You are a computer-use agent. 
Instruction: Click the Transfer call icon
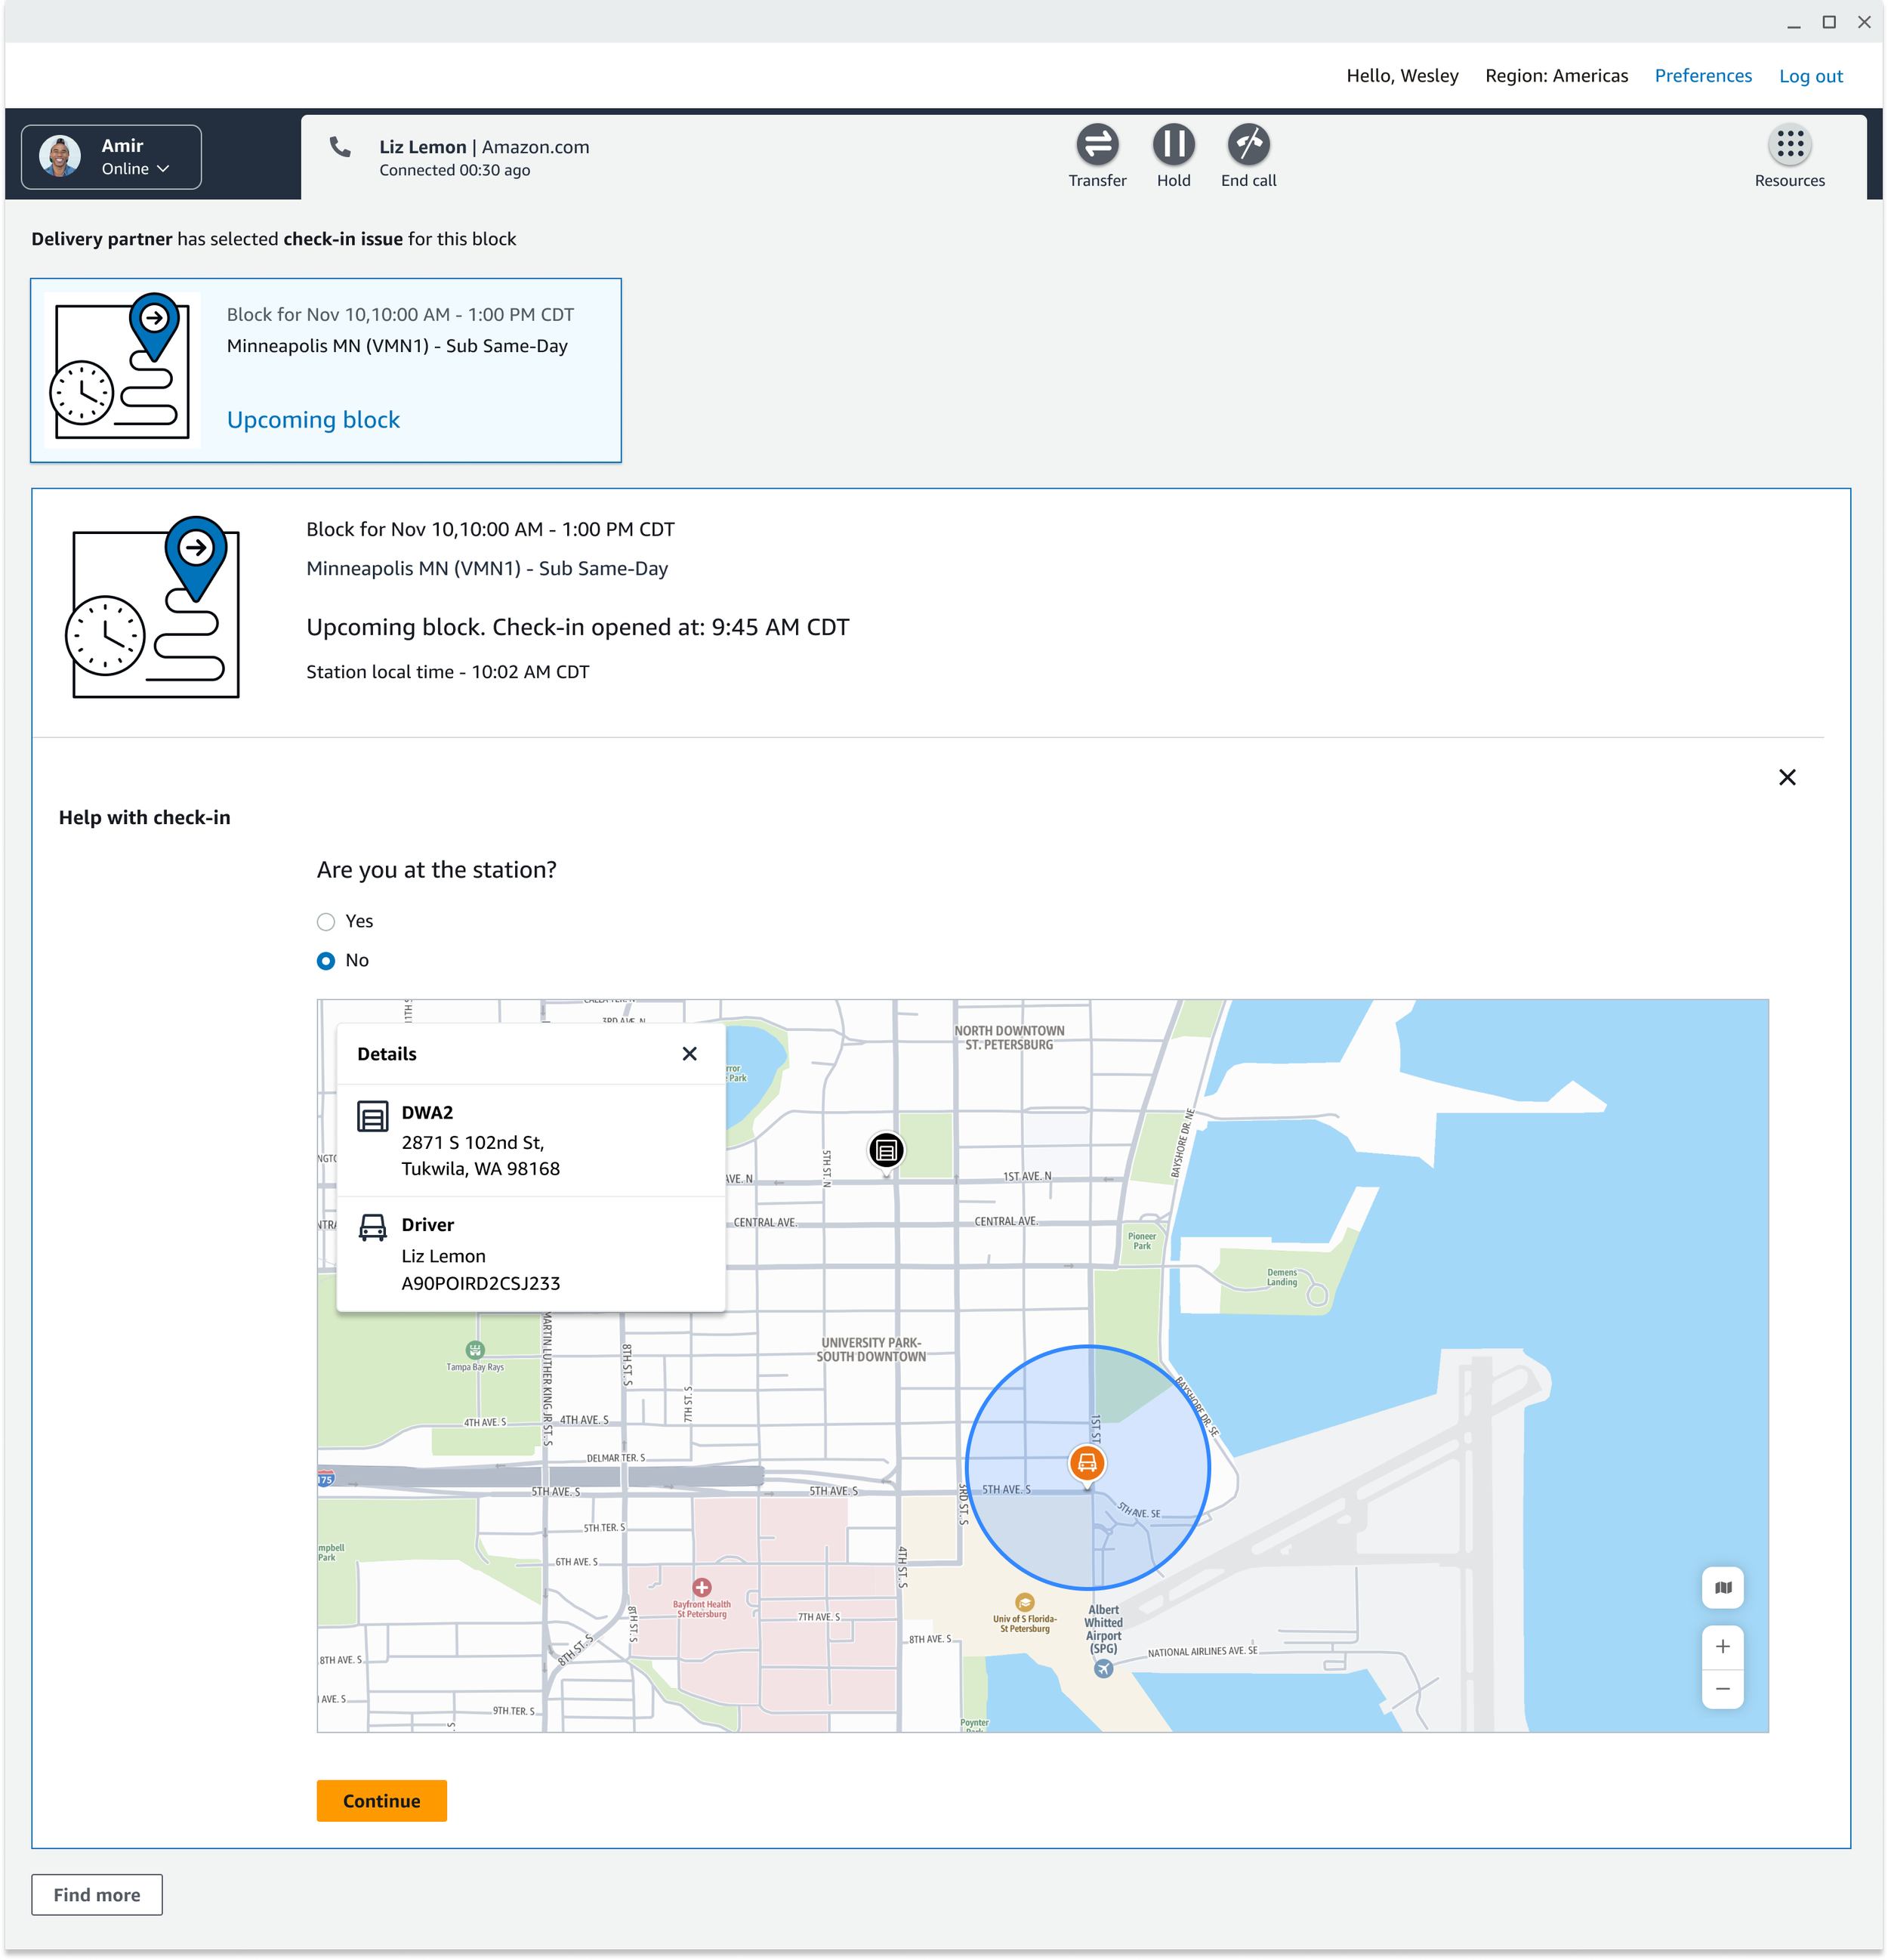click(1097, 145)
